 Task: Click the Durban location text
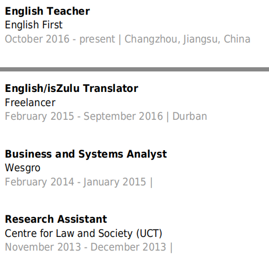190,116
